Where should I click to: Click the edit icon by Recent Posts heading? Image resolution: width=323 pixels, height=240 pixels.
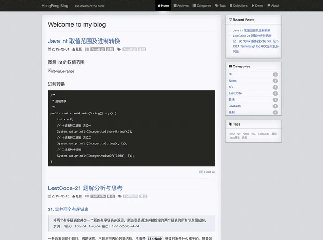click(230, 20)
